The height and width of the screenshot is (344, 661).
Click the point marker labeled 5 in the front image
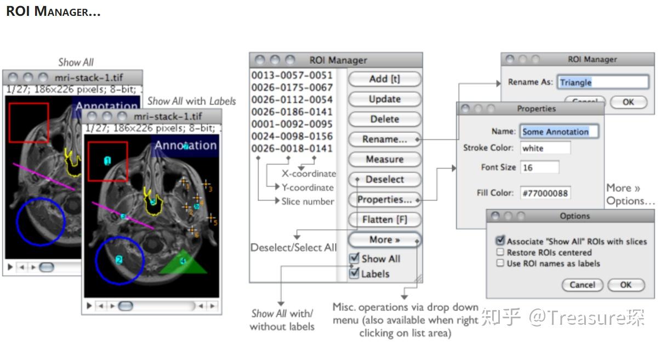[x=211, y=219]
